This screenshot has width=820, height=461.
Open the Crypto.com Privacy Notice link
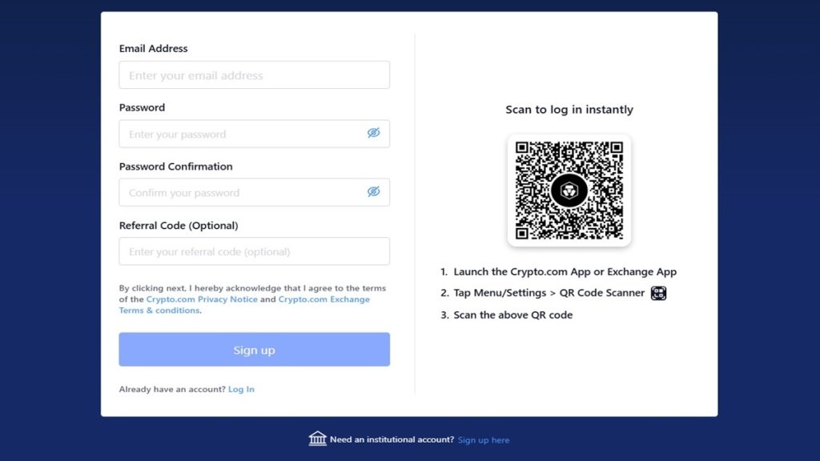tap(203, 299)
